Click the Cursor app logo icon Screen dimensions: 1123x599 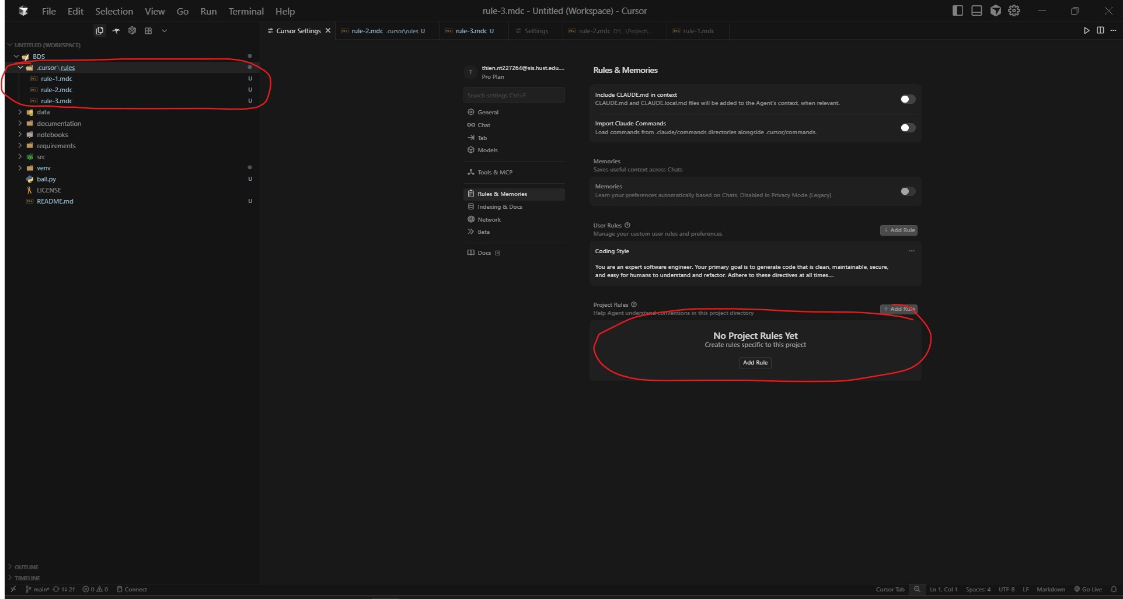coord(23,11)
